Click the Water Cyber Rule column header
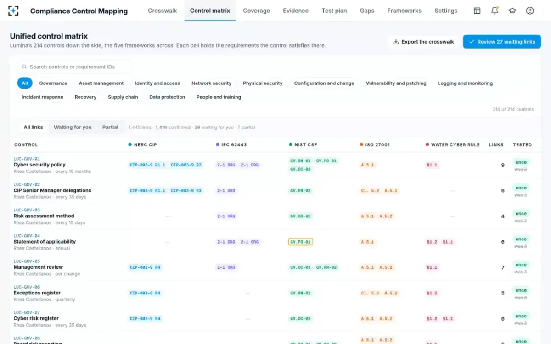 tap(453, 145)
